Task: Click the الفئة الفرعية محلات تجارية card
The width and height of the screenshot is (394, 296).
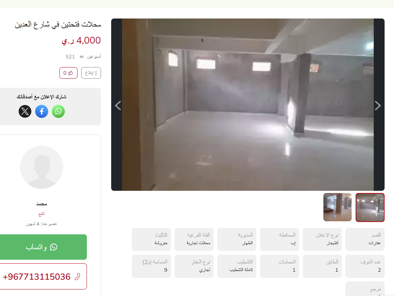Action: pos(194,239)
